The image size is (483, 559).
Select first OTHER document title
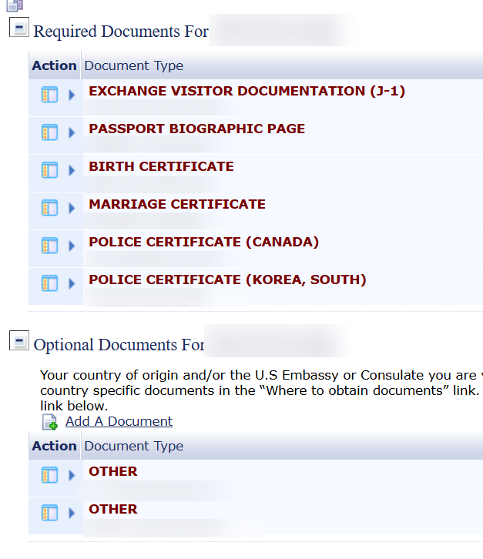point(113,472)
